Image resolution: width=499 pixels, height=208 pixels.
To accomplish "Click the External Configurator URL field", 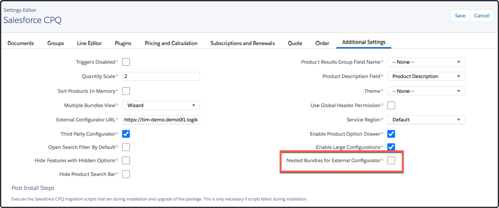I will 161,120.
